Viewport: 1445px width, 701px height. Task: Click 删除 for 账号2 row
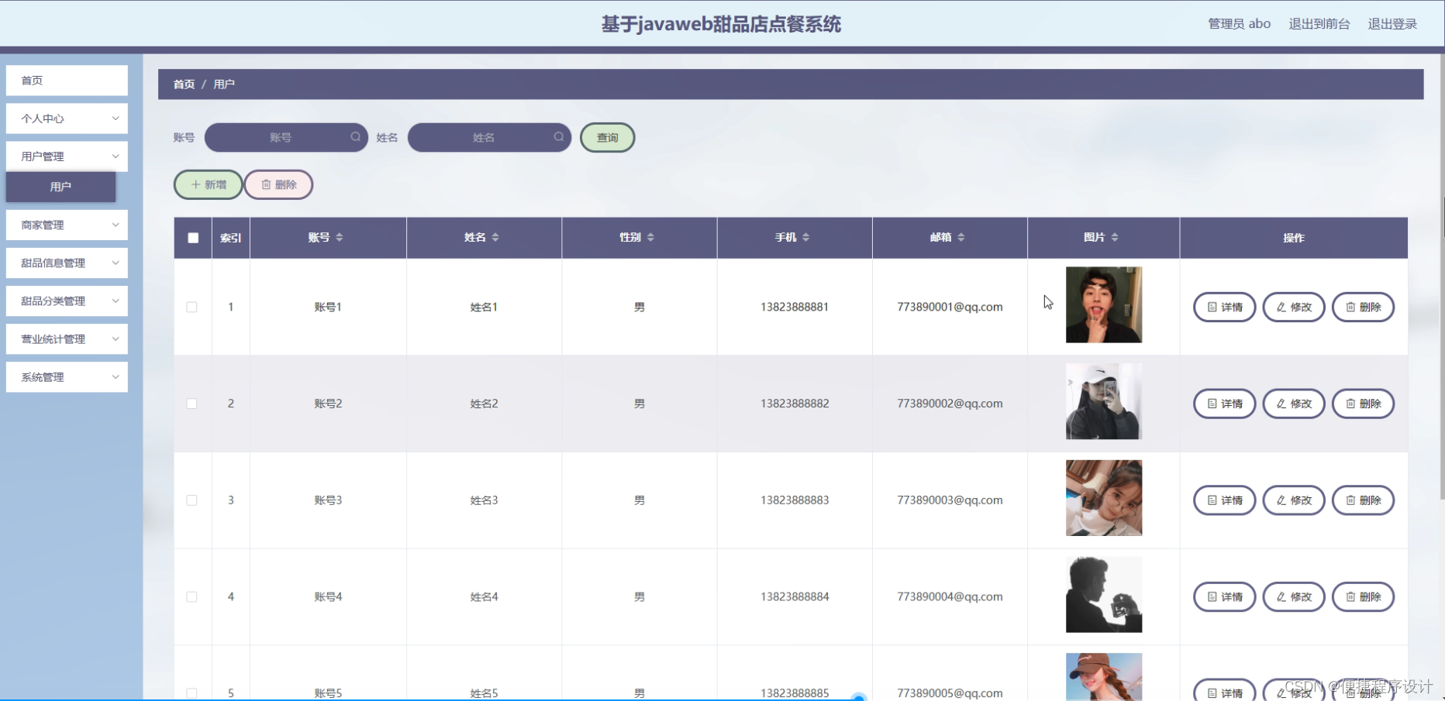click(x=1363, y=404)
